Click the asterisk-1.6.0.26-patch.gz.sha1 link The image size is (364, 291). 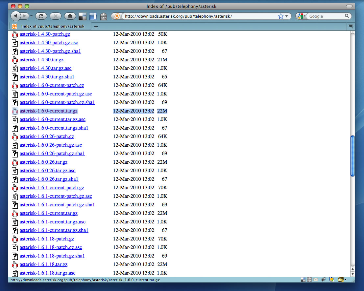tap(52, 154)
